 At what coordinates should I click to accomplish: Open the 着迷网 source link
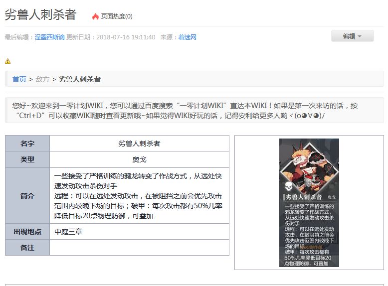[188, 37]
